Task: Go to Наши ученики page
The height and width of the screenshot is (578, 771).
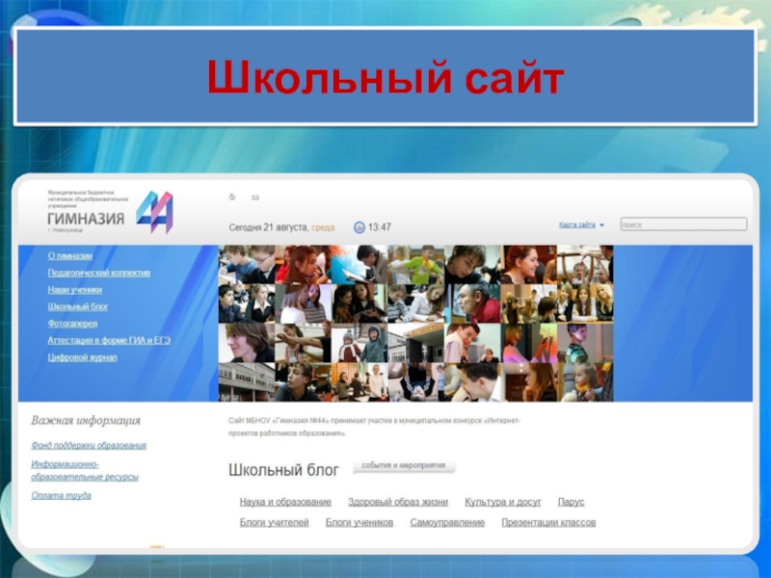Action: tap(75, 290)
